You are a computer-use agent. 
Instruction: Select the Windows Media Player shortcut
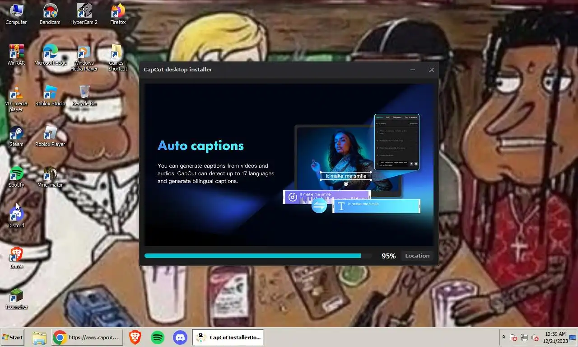tap(84, 58)
